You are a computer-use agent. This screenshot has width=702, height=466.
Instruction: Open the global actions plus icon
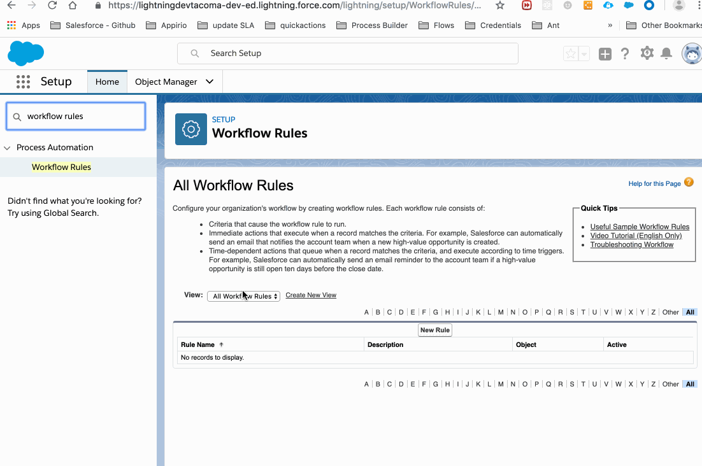605,53
